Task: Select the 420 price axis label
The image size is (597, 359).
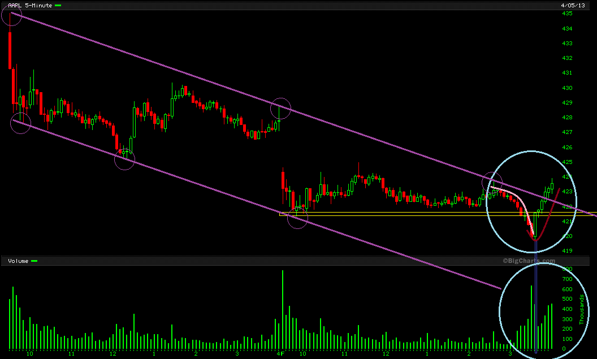Action: (567, 236)
